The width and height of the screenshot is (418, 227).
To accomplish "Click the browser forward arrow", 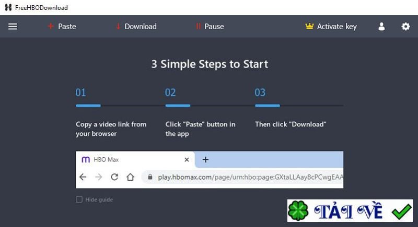I will pos(99,177).
